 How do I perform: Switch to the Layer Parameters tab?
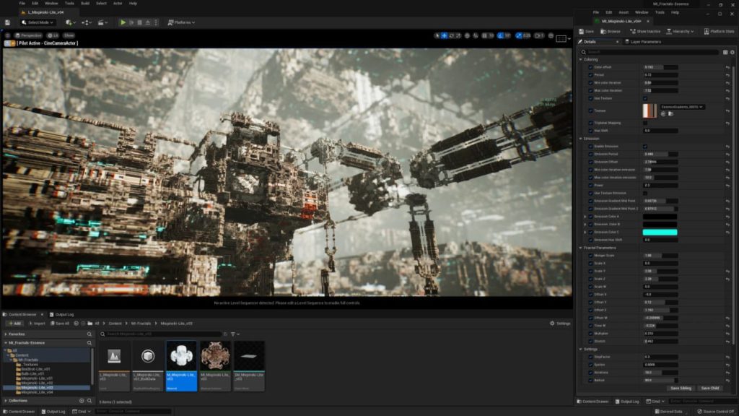(644, 42)
